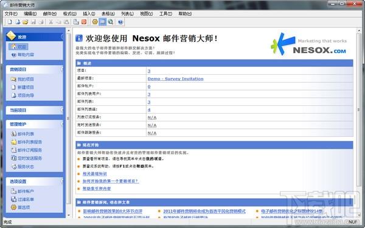Image resolution: width=365 pixels, height=228 pixels.
Task: Expand the 当前项目 sidebar section
Action: pyautogui.click(x=62, y=110)
